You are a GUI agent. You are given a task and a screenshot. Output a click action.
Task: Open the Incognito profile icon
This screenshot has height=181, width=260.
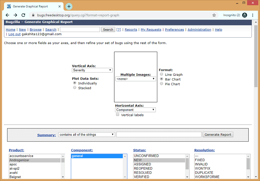pos(245,15)
